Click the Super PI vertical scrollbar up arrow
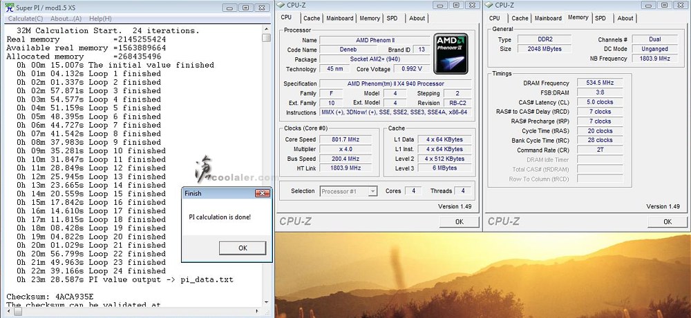The width and height of the screenshot is (691, 318). (266, 29)
